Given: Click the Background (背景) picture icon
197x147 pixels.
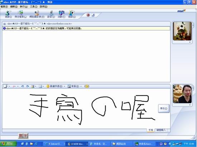Looking at the screenshot, I should [x=69, y=86].
